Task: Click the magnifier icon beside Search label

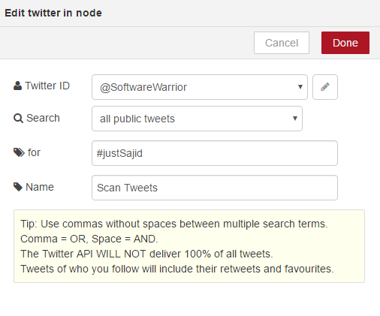Action: (18, 118)
